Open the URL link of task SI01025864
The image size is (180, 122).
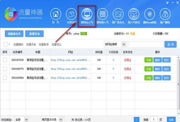point(71,78)
